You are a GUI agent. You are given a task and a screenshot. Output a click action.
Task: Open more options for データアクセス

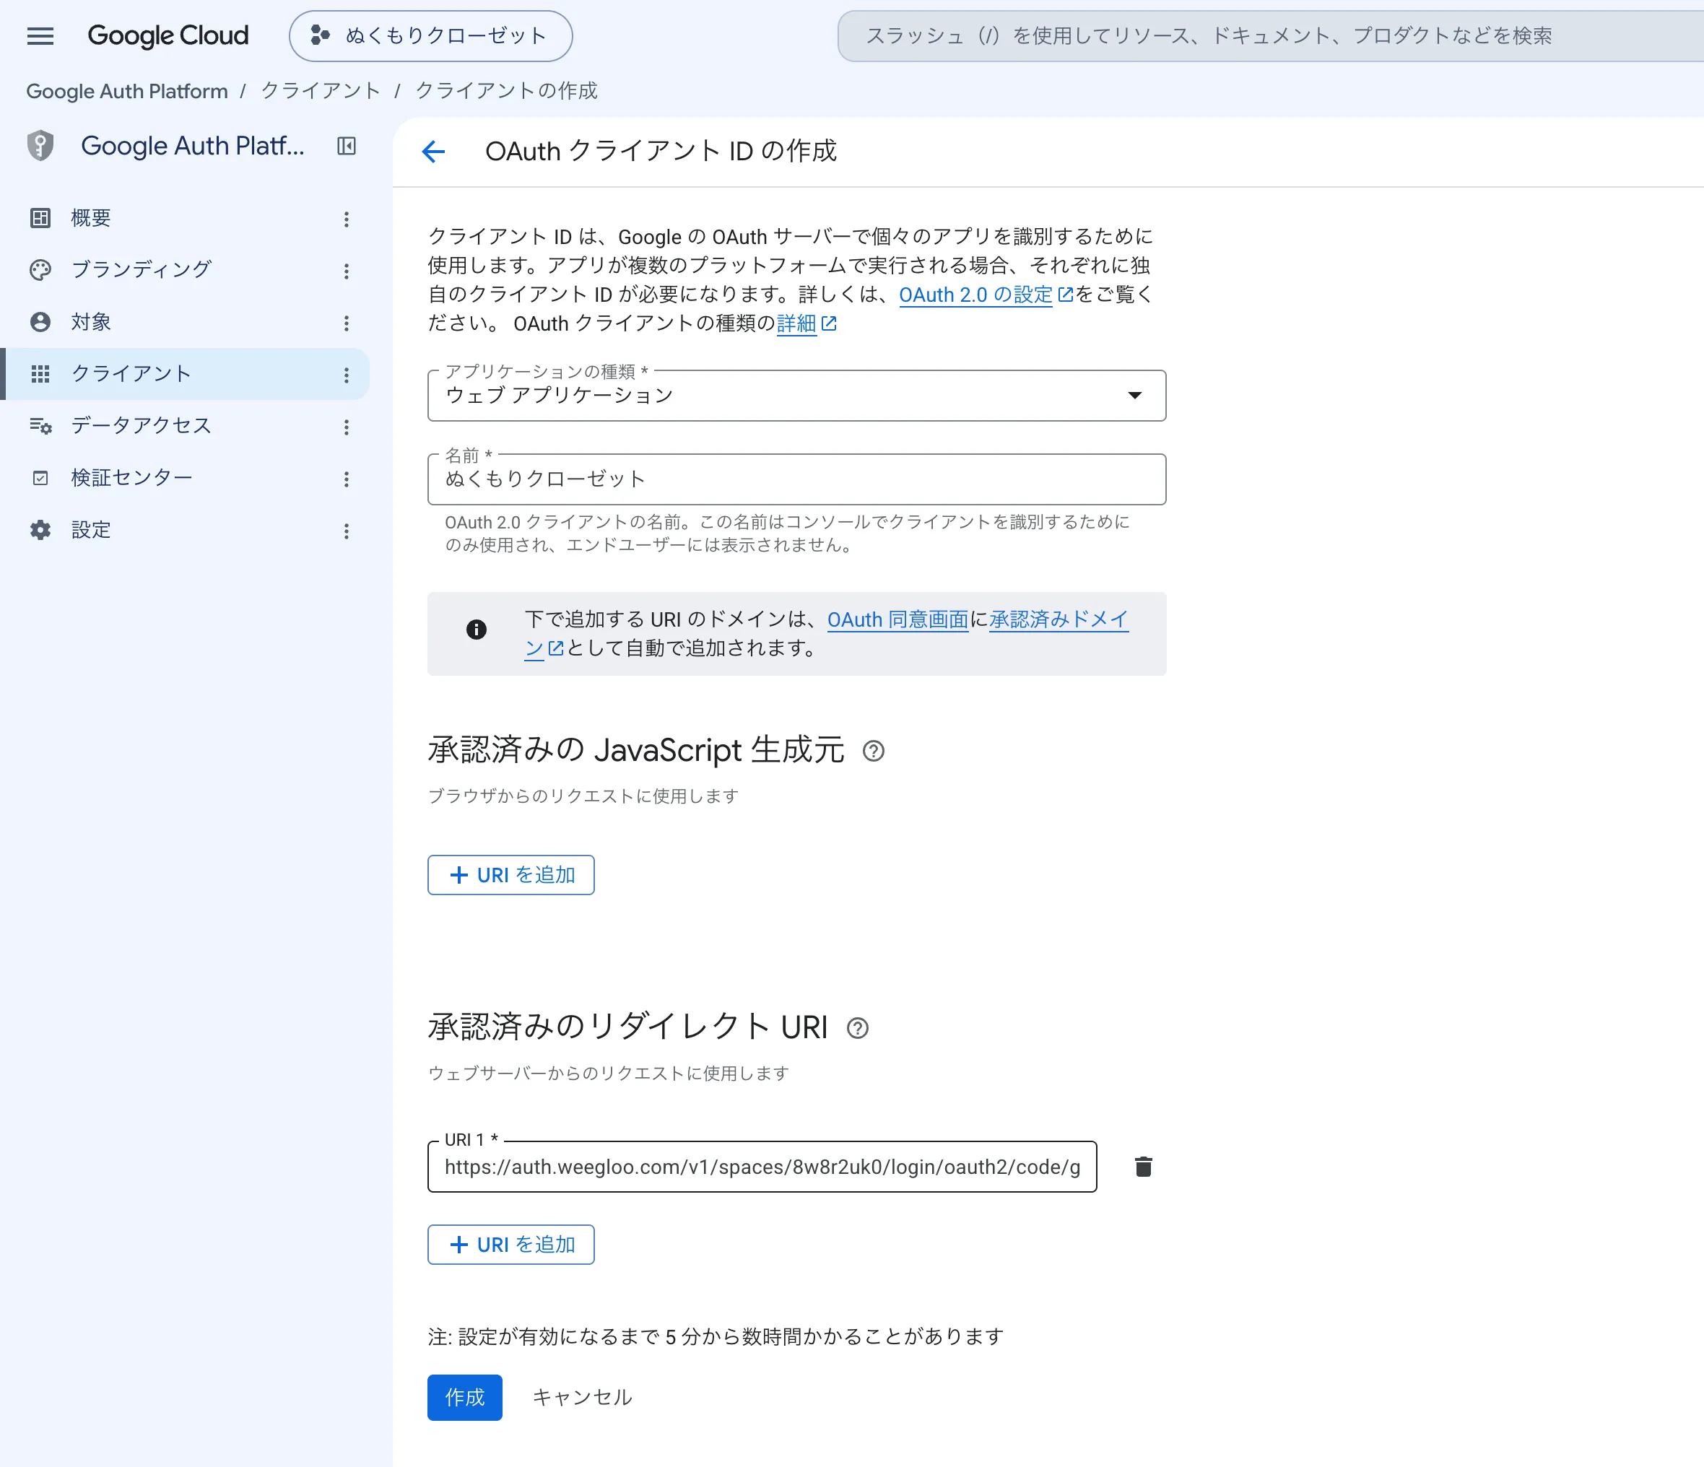tap(347, 427)
